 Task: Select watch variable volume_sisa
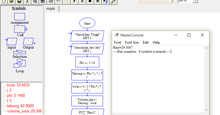24,111
